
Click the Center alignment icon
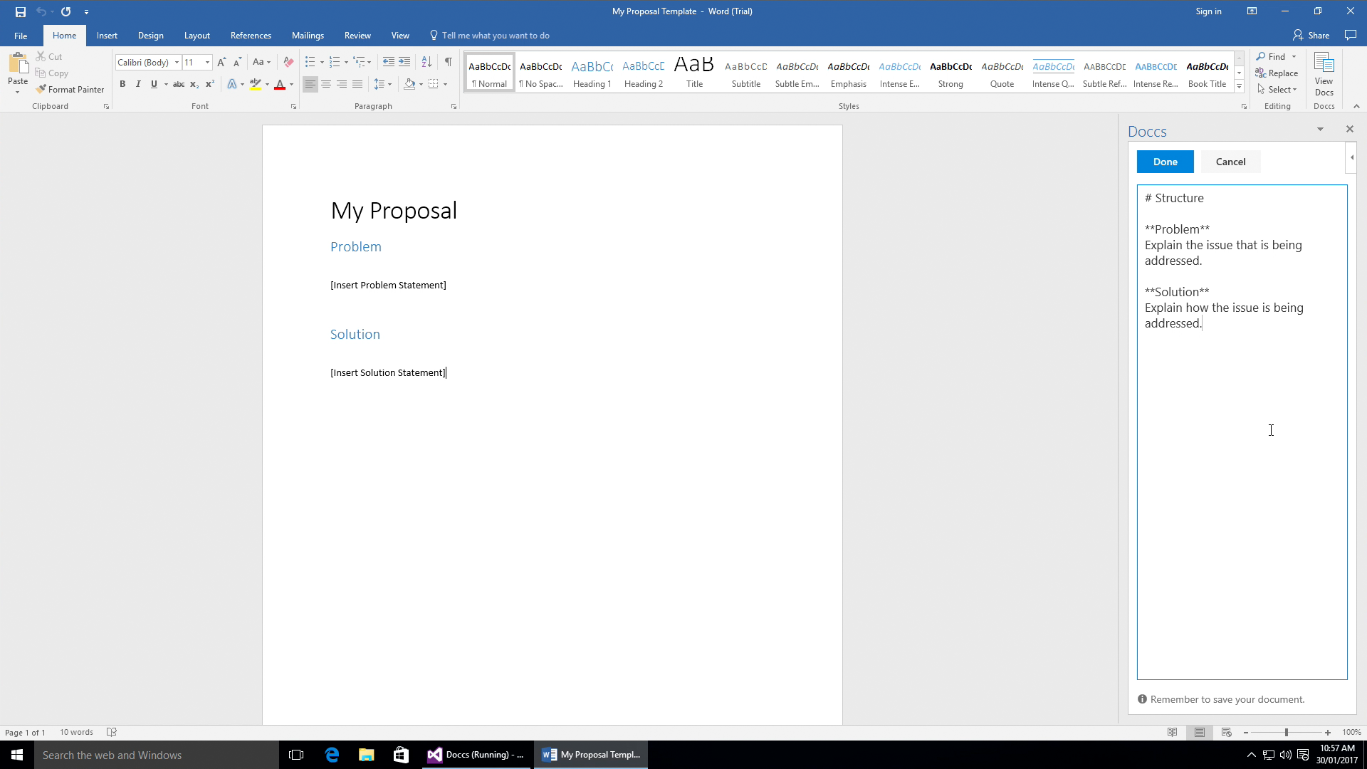[326, 84]
